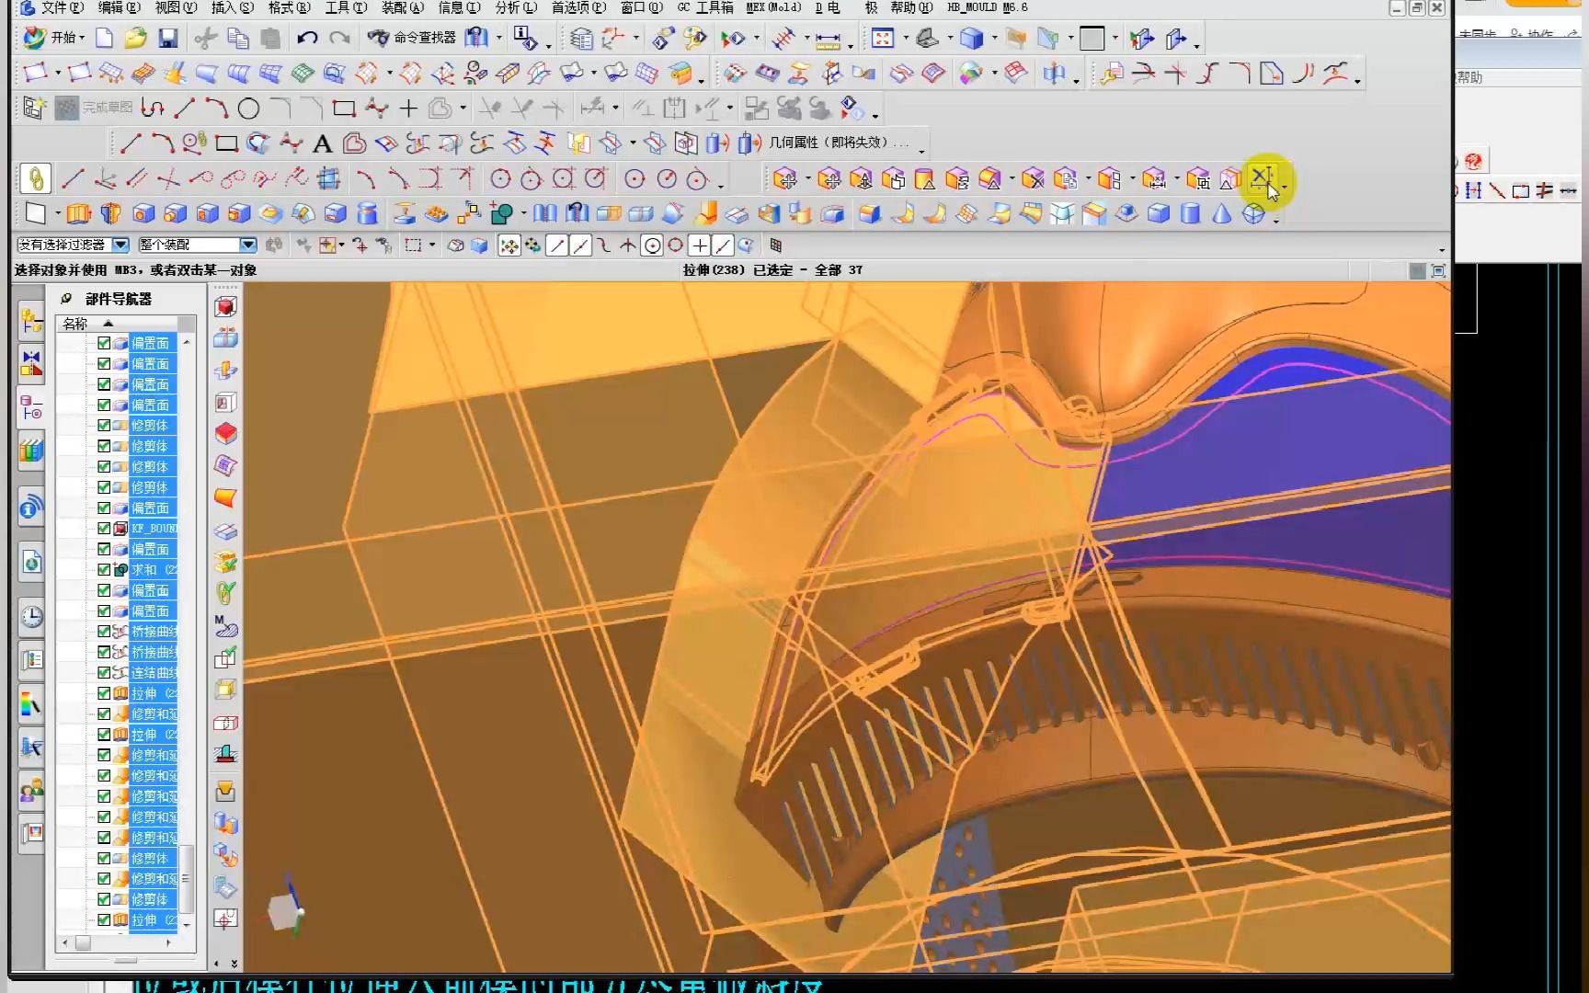
Task: Click the Unite boolean icon
Action: [502, 214]
